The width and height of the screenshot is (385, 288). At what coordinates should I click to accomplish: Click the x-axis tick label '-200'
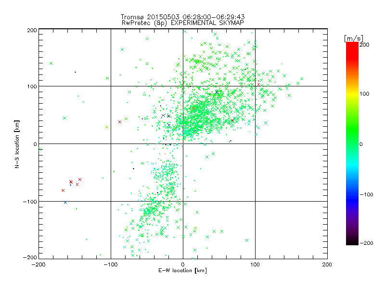tap(38, 264)
